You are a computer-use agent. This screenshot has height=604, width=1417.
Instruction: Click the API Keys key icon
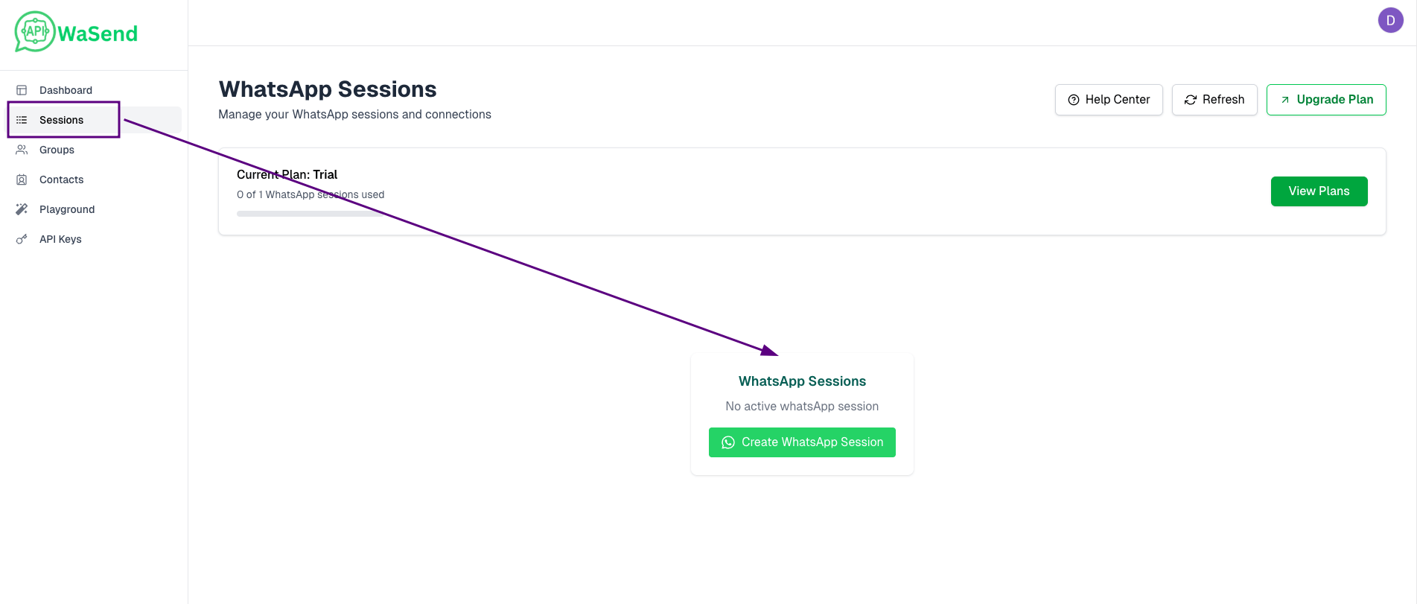(22, 239)
